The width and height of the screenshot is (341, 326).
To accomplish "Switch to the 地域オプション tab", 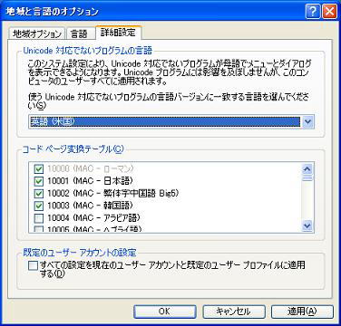I will coord(36,34).
